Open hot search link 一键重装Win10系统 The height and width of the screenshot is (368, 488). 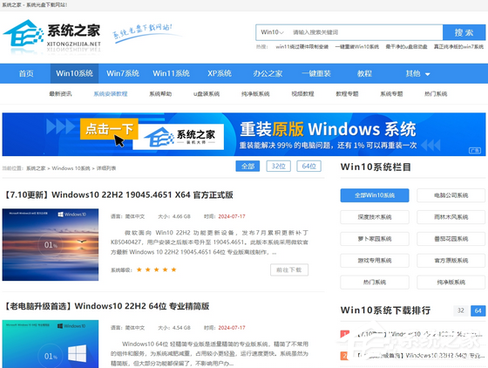pyautogui.click(x=357, y=47)
